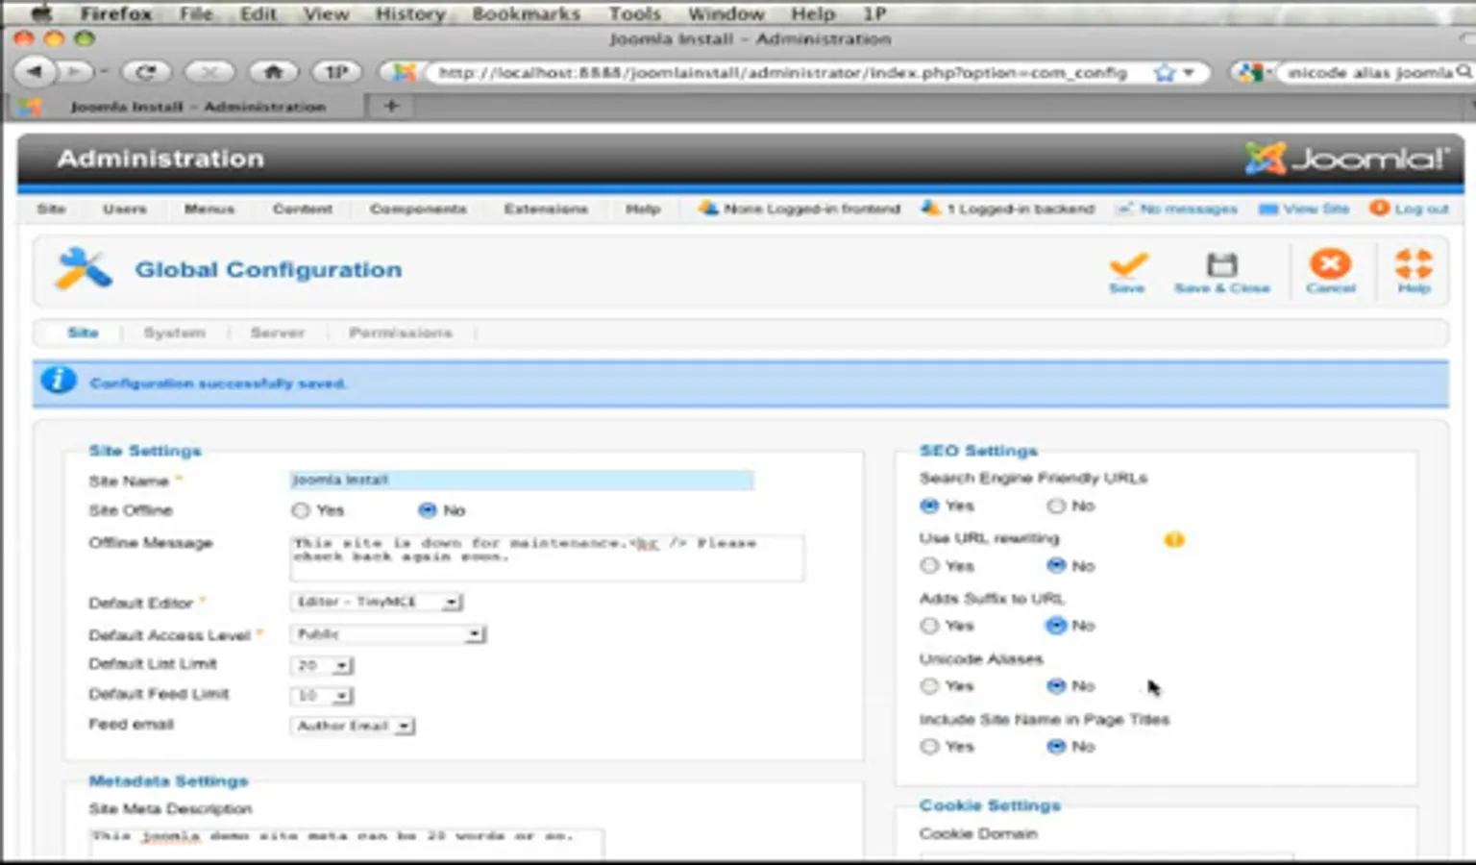Expand the Default Feed Limit dropdown
The image size is (1476, 865).
pos(322,696)
